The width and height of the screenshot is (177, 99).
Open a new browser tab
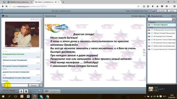click(x=63, y=2)
